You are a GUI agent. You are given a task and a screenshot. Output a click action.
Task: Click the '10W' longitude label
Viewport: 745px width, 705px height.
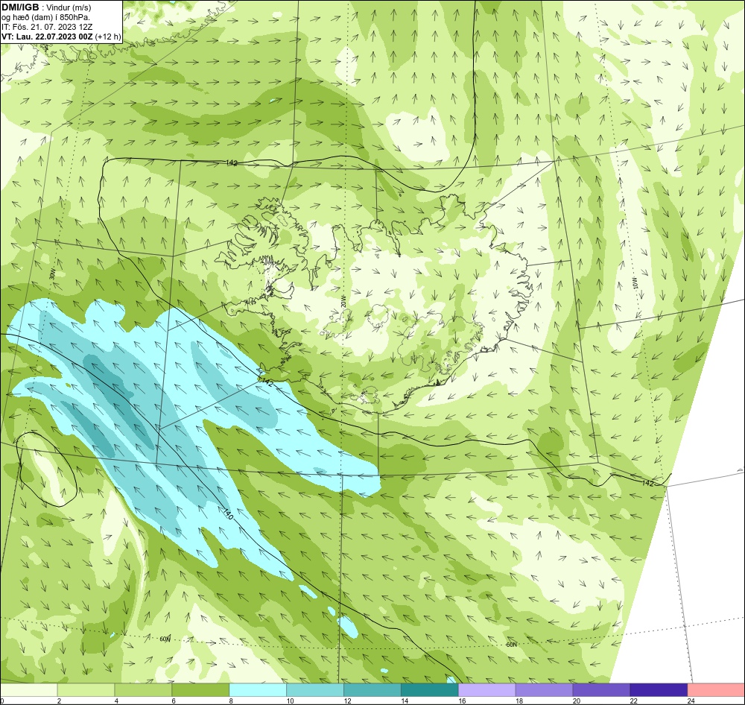tap(635, 283)
